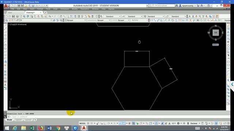The width and height of the screenshot is (234, 131).
Task: Expand the object snap settings arrow
Action: 127,123
